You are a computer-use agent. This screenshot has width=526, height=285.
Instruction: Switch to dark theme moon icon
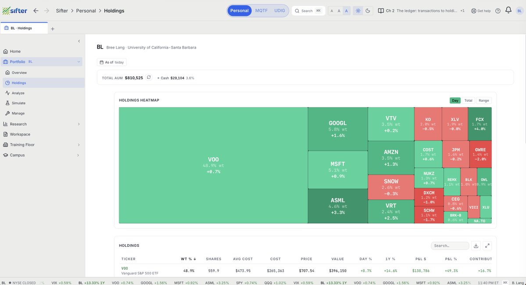click(368, 11)
